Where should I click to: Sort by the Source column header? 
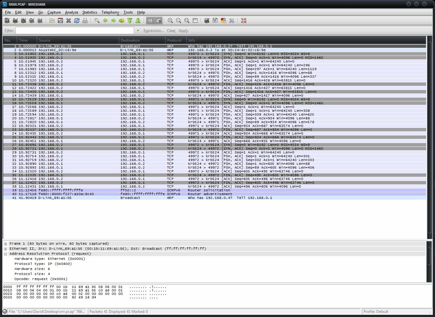click(x=78, y=40)
